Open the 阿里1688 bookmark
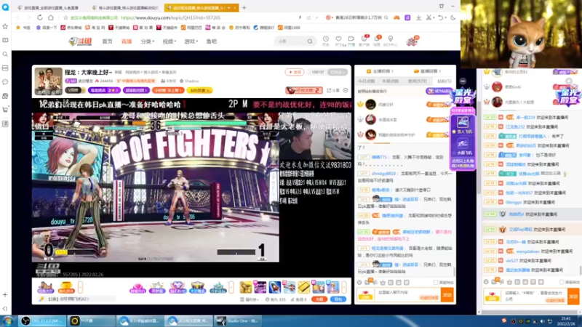The image size is (582, 327). tap(289, 28)
